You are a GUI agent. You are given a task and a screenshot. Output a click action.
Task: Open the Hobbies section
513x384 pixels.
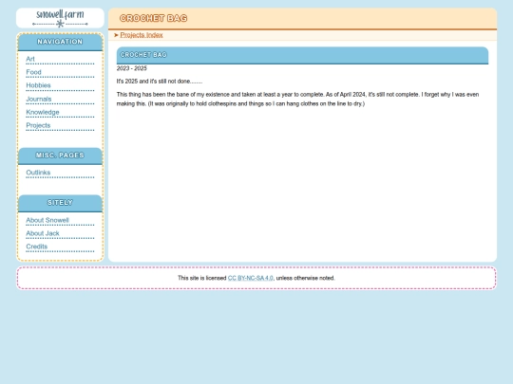coord(38,85)
